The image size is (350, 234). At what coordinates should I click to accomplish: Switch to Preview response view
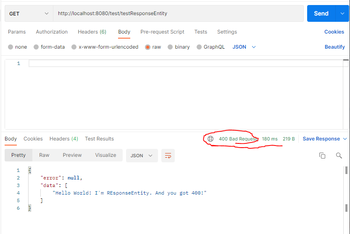(72, 155)
